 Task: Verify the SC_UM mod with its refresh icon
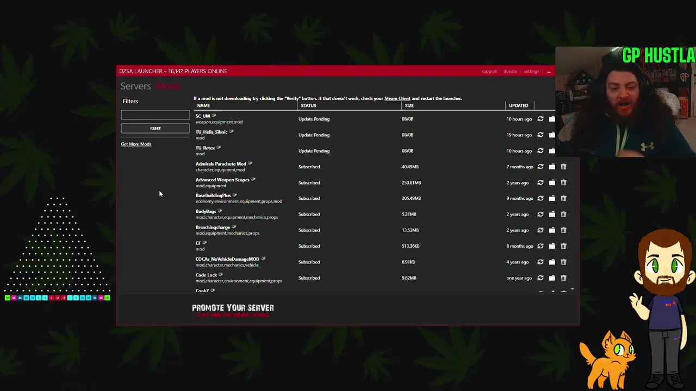pyautogui.click(x=540, y=119)
